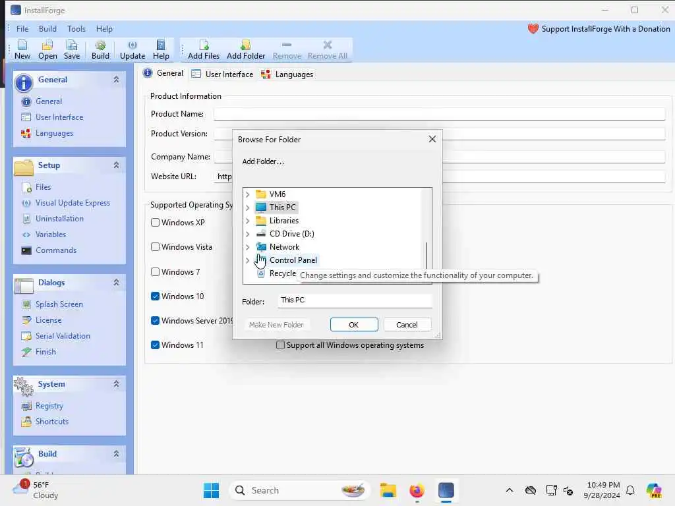Close the Browse For Folder dialog
The image size is (675, 506).
click(432, 139)
